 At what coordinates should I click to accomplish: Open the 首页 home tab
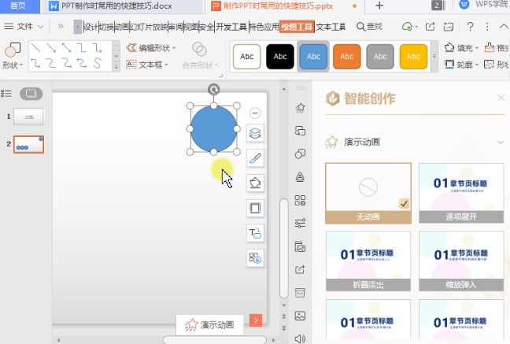(18, 6)
